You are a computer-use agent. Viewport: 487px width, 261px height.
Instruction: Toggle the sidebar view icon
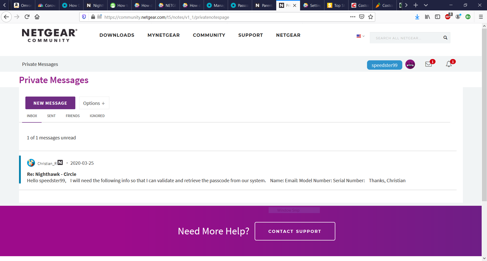click(438, 17)
